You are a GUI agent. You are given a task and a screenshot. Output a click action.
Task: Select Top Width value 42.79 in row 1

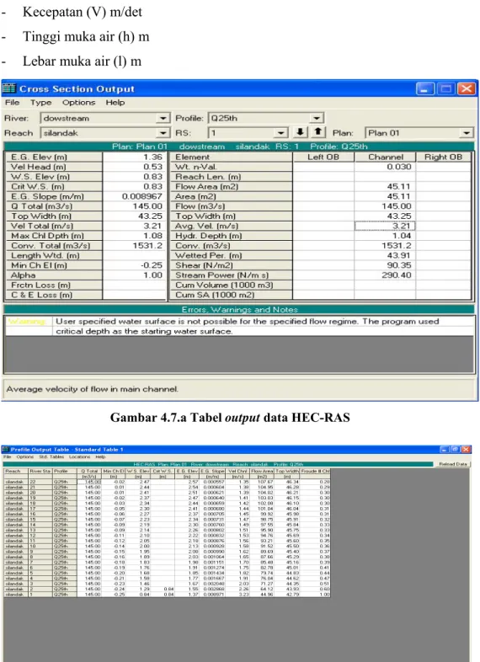(x=287, y=595)
